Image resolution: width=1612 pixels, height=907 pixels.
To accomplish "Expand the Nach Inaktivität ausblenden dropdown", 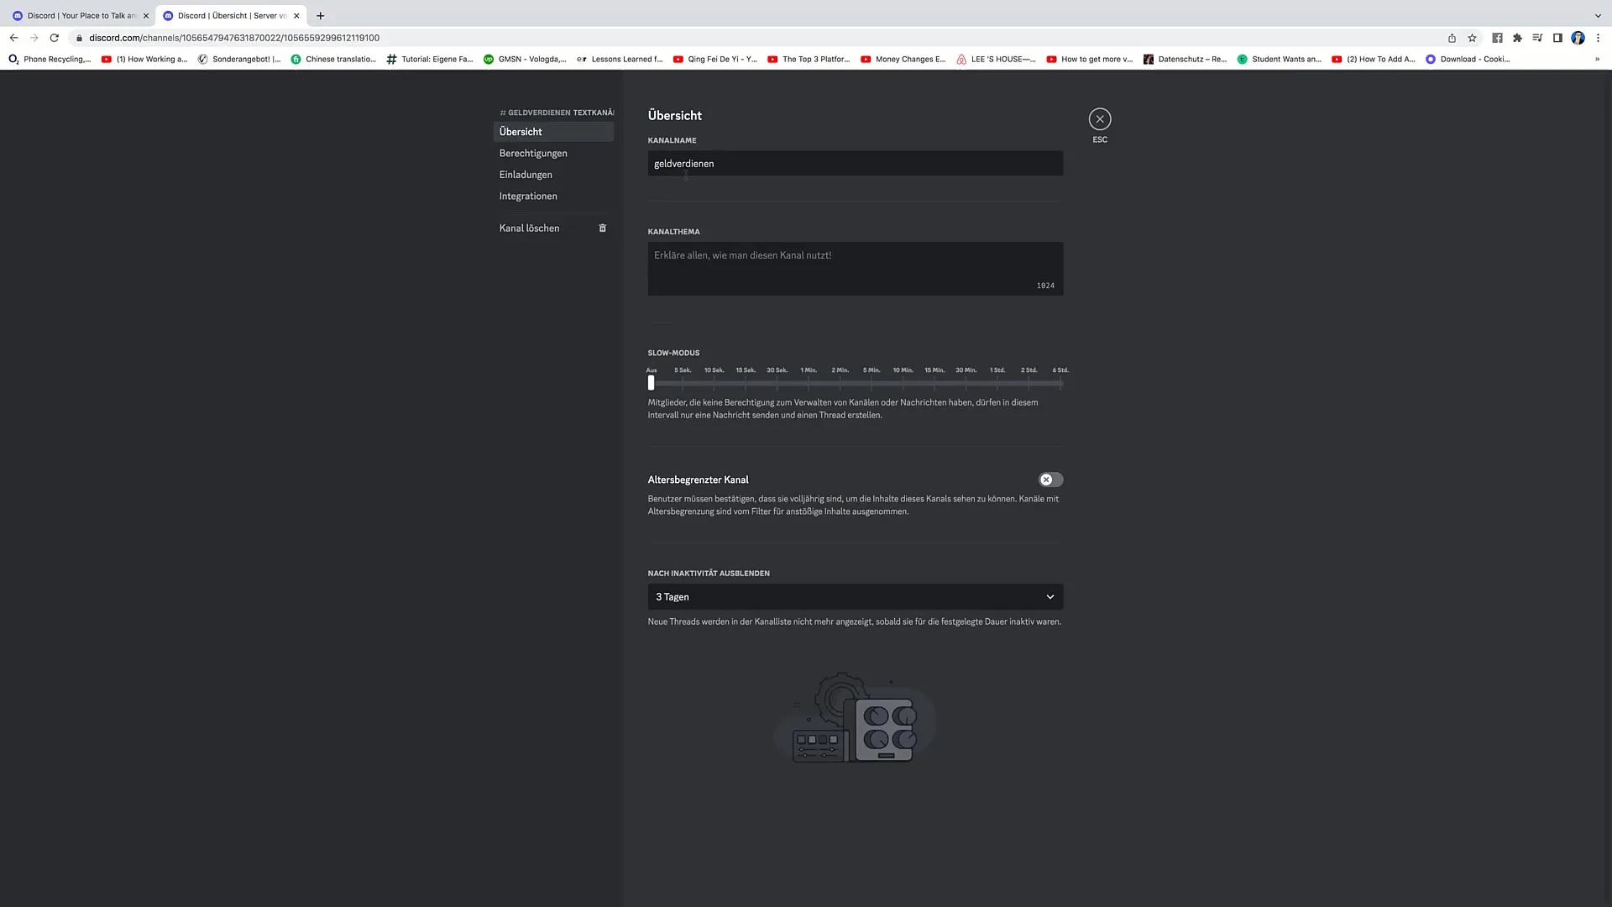I will click(856, 597).
